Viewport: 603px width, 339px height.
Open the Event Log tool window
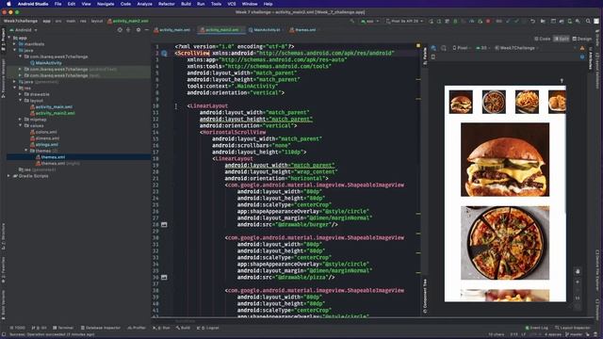click(536, 328)
